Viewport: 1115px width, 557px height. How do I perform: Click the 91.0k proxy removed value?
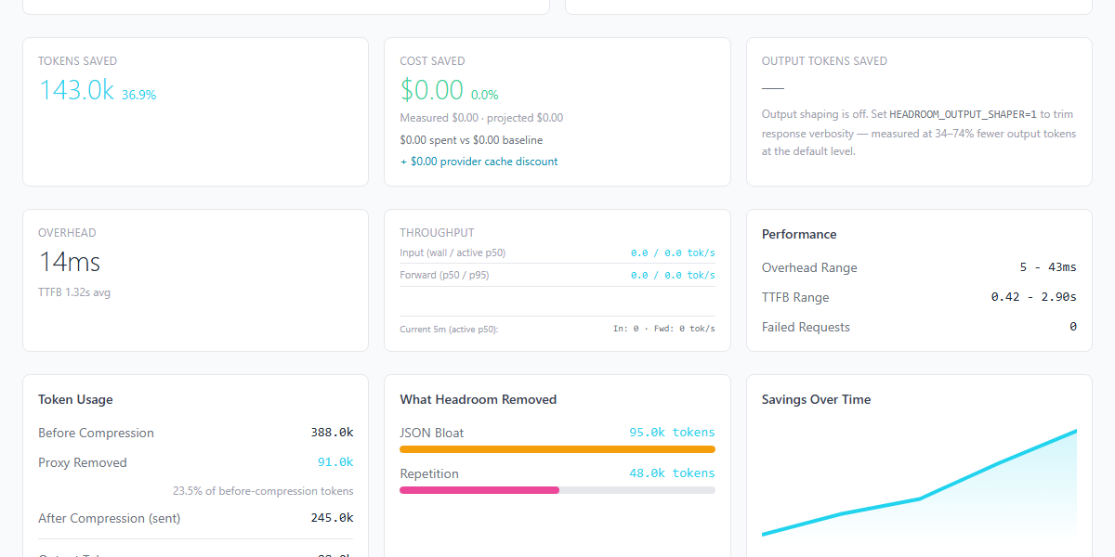pos(335,462)
